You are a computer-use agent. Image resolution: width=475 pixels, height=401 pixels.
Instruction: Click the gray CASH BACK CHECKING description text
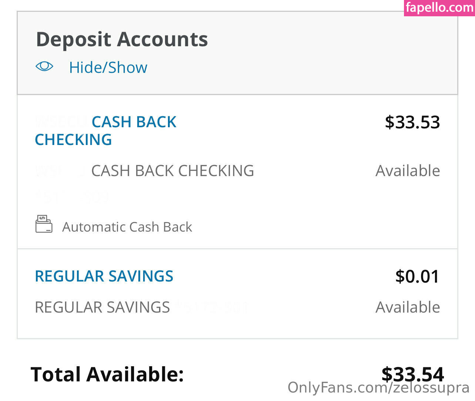[172, 171]
